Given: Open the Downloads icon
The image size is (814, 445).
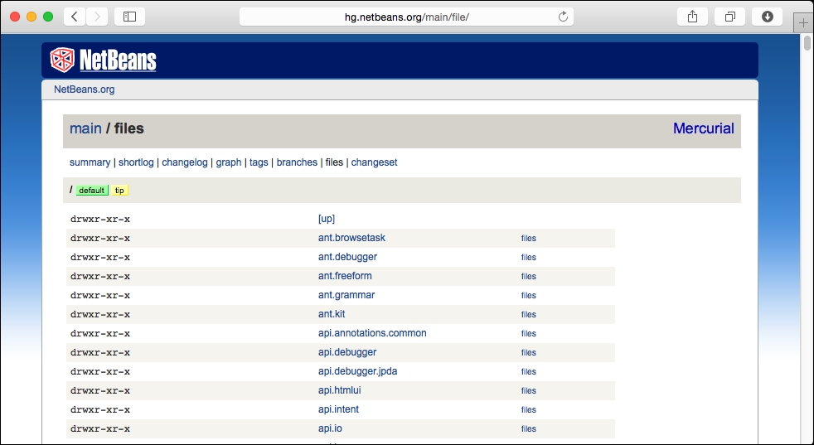Looking at the screenshot, I should coord(768,17).
